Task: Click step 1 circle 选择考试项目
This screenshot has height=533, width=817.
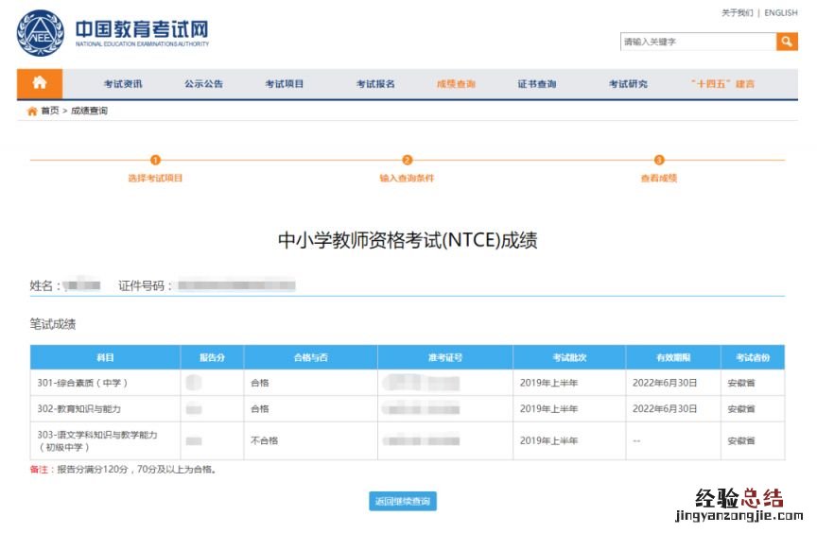Action: coord(156,161)
